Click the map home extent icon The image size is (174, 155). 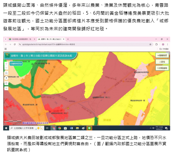[6, 73]
